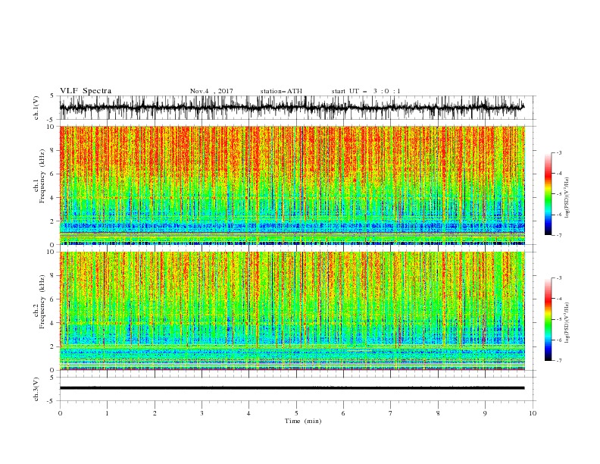Screen dimensions: 600x464
Task: Click the ch.2 colorbar 'log(PSD)(V²/Hz)' label
Action: coord(567,323)
